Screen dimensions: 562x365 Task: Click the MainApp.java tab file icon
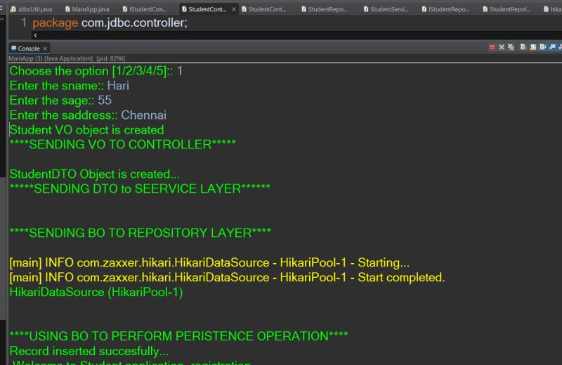coord(67,9)
